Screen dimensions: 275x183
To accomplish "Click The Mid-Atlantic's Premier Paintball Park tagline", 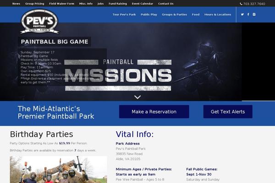I will pyautogui.click(x=56, y=113).
